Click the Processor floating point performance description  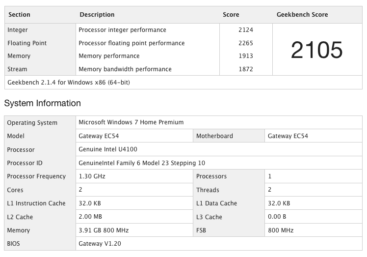point(131,43)
